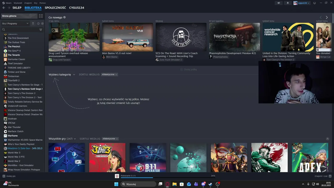The width and height of the screenshot is (334, 188).
Task: Open Znajomi i czat friends panel
Action: (323, 176)
